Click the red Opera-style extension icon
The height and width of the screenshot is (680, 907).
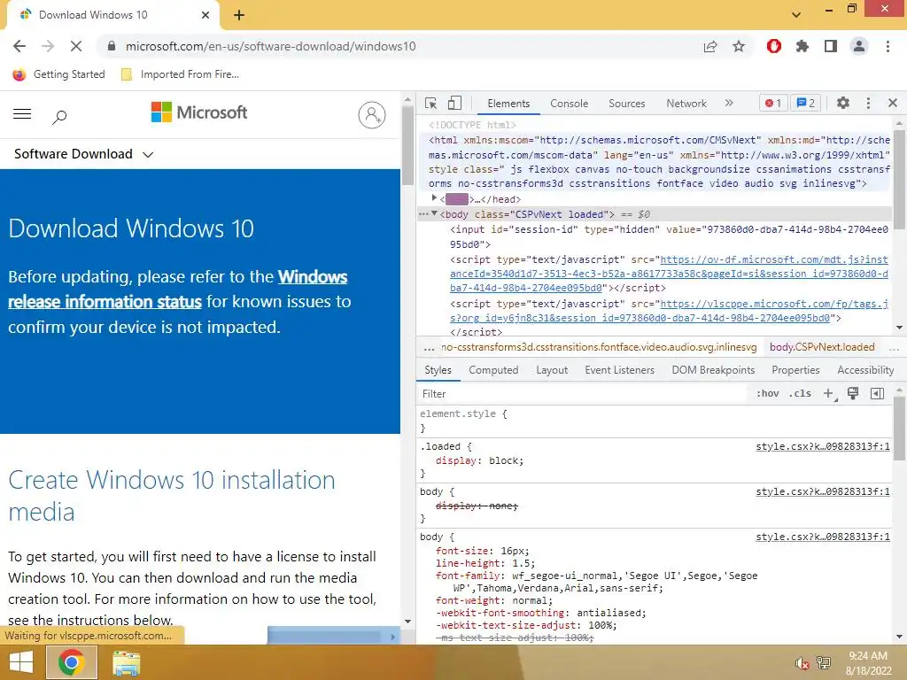(x=774, y=46)
